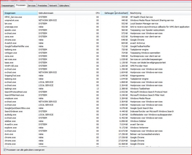Sort by the Imagenaam column header
The image size is (192, 155).
click(21, 13)
